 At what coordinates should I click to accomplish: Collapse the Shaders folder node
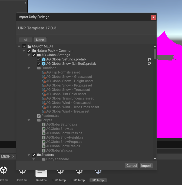pos(29,155)
